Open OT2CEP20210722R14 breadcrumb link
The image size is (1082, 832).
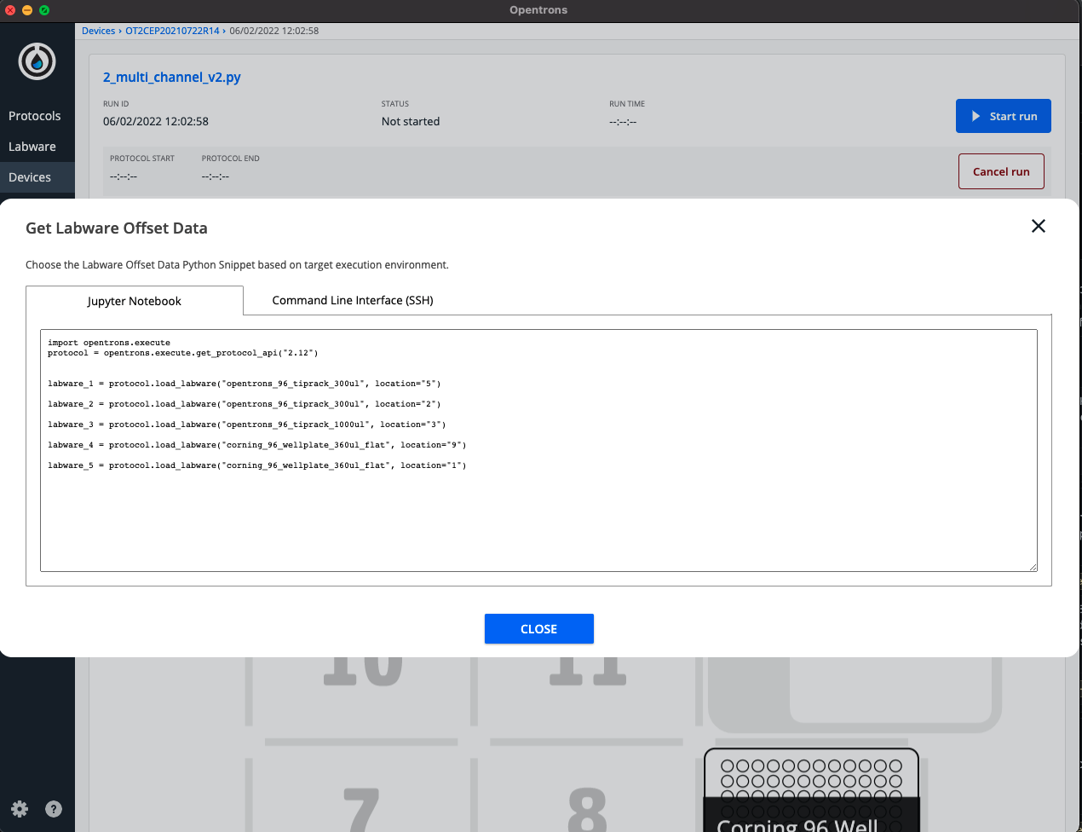[x=173, y=31]
